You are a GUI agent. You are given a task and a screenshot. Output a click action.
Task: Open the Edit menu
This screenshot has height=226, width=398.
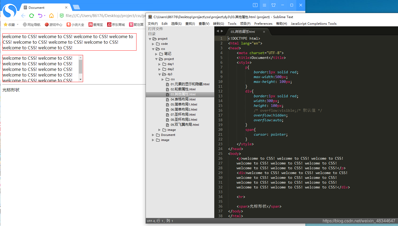click(165, 23)
